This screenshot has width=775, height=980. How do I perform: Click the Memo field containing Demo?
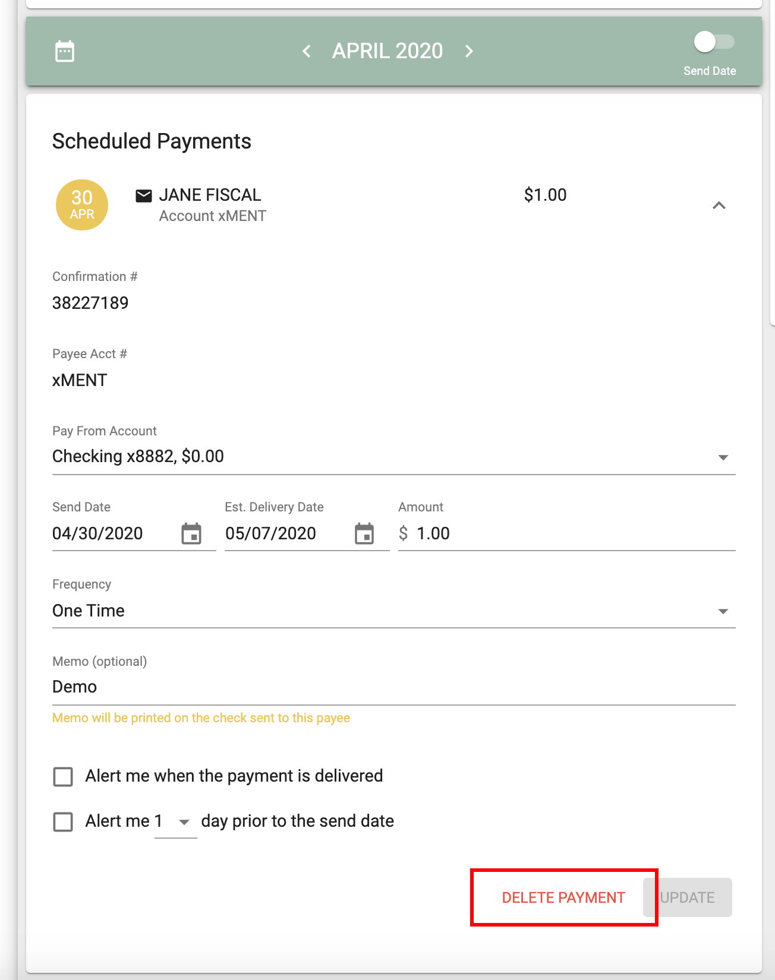(394, 687)
